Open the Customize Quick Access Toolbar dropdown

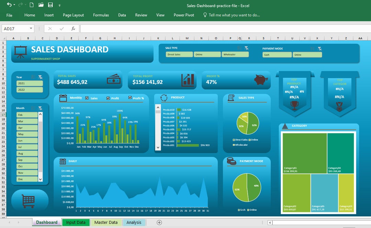coord(60,4)
